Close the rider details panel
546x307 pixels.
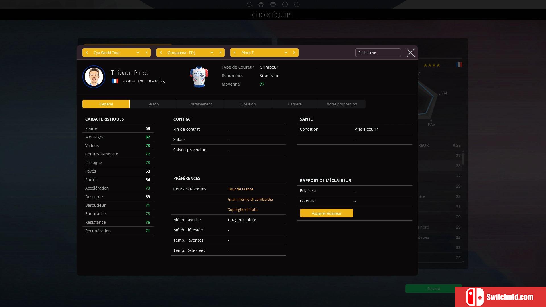[x=411, y=53]
